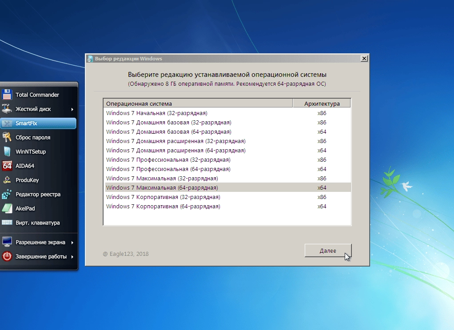Select Windows 7 Максимальная (32-разрядная)

(228, 178)
